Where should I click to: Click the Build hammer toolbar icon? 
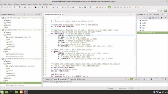(x=20, y=7)
